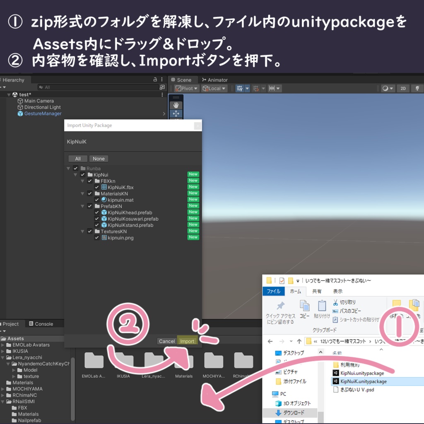Uncheck the KipNui folder checkbox
Image resolution: width=424 pixels, height=424 pixels.
(83, 175)
